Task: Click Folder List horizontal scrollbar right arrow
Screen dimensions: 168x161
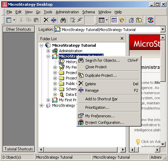Action: click(123, 149)
